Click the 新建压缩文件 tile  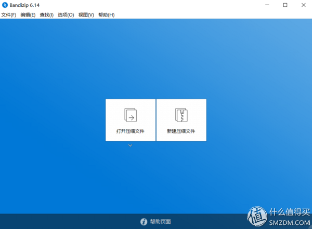point(181,120)
